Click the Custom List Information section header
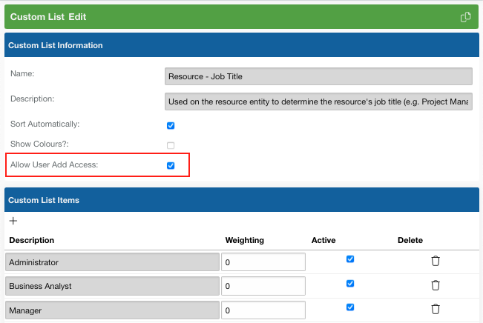 tap(242, 45)
